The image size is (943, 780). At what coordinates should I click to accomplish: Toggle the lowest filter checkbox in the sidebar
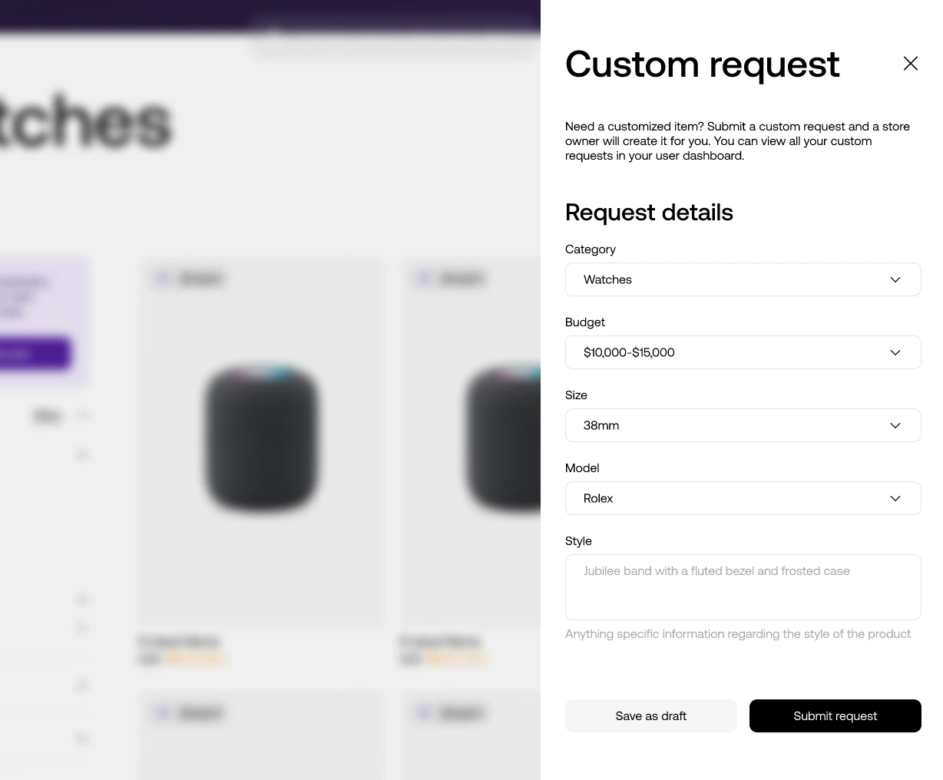[82, 738]
